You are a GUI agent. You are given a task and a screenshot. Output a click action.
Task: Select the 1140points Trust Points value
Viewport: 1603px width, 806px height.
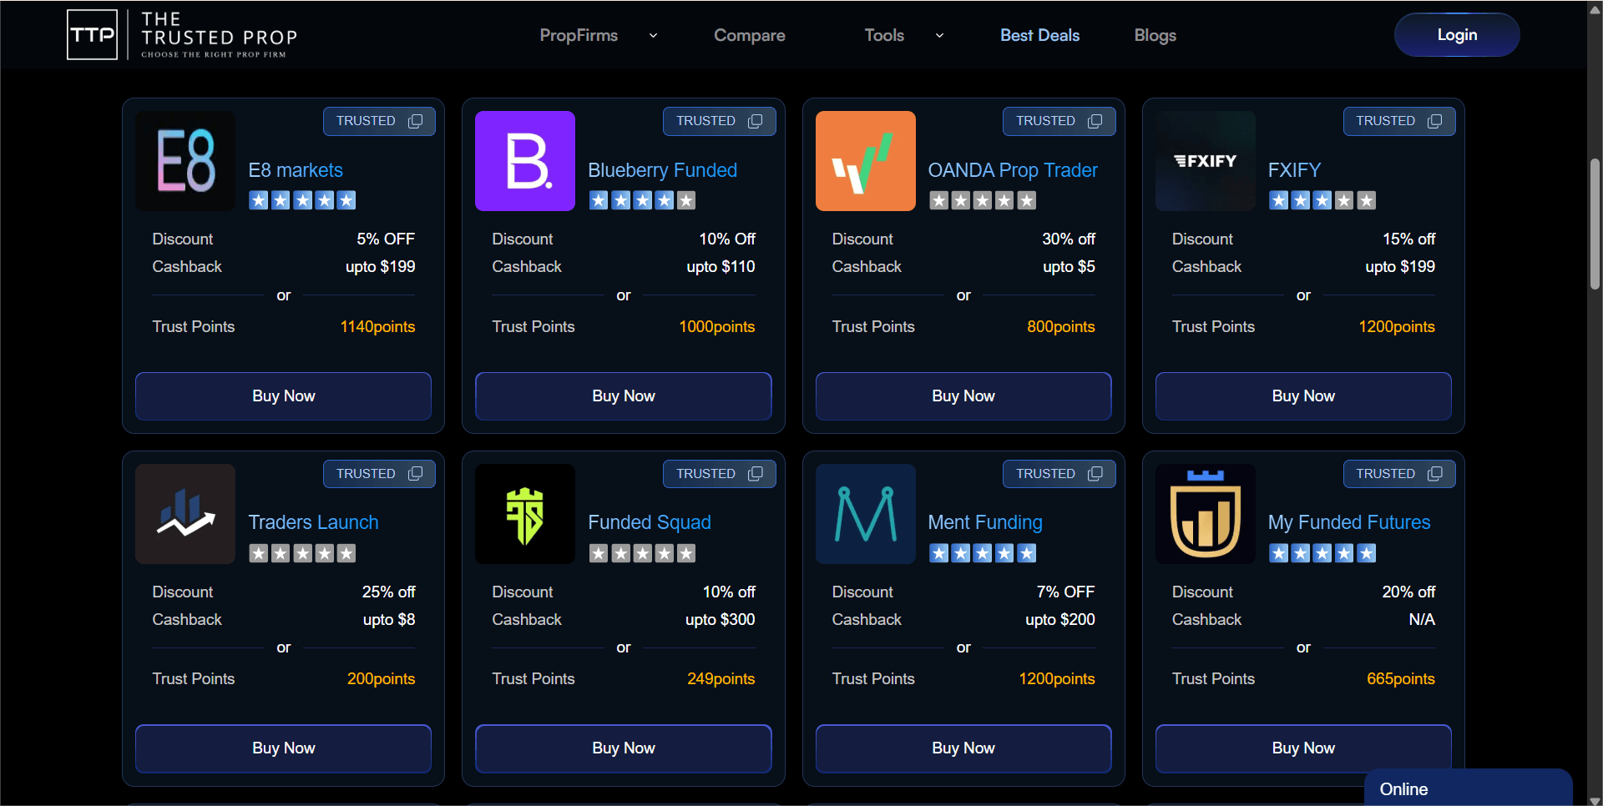[x=377, y=327]
